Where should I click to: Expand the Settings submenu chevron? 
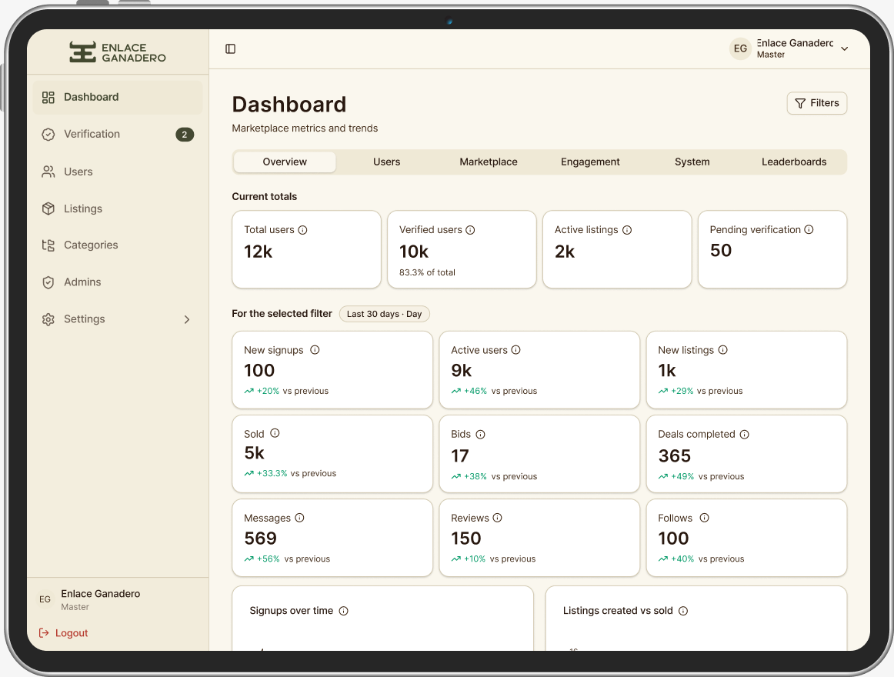(x=187, y=319)
